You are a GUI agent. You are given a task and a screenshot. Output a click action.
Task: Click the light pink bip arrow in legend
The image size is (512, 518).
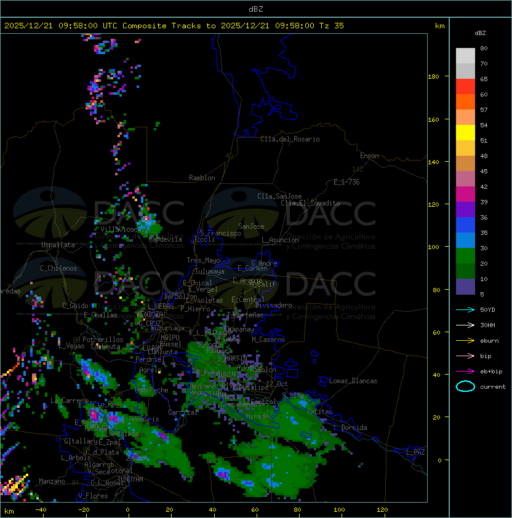465,356
